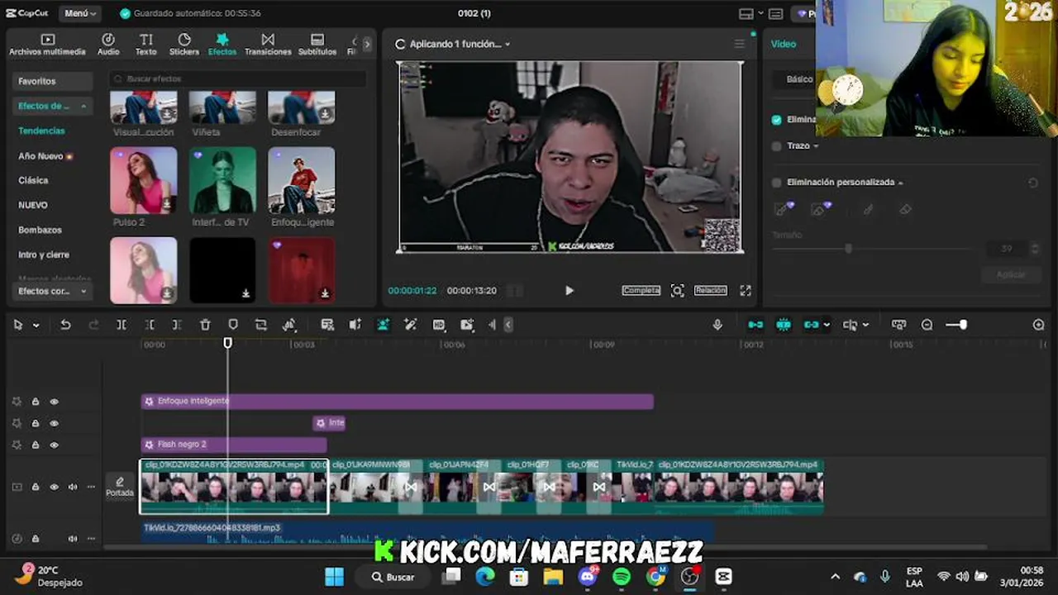Adjust the Tamaño size slider
Viewport: 1058px width, 595px height.
[848, 248]
